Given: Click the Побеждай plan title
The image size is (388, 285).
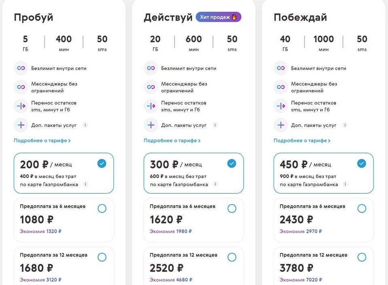Looking at the screenshot, I should [x=300, y=17].
